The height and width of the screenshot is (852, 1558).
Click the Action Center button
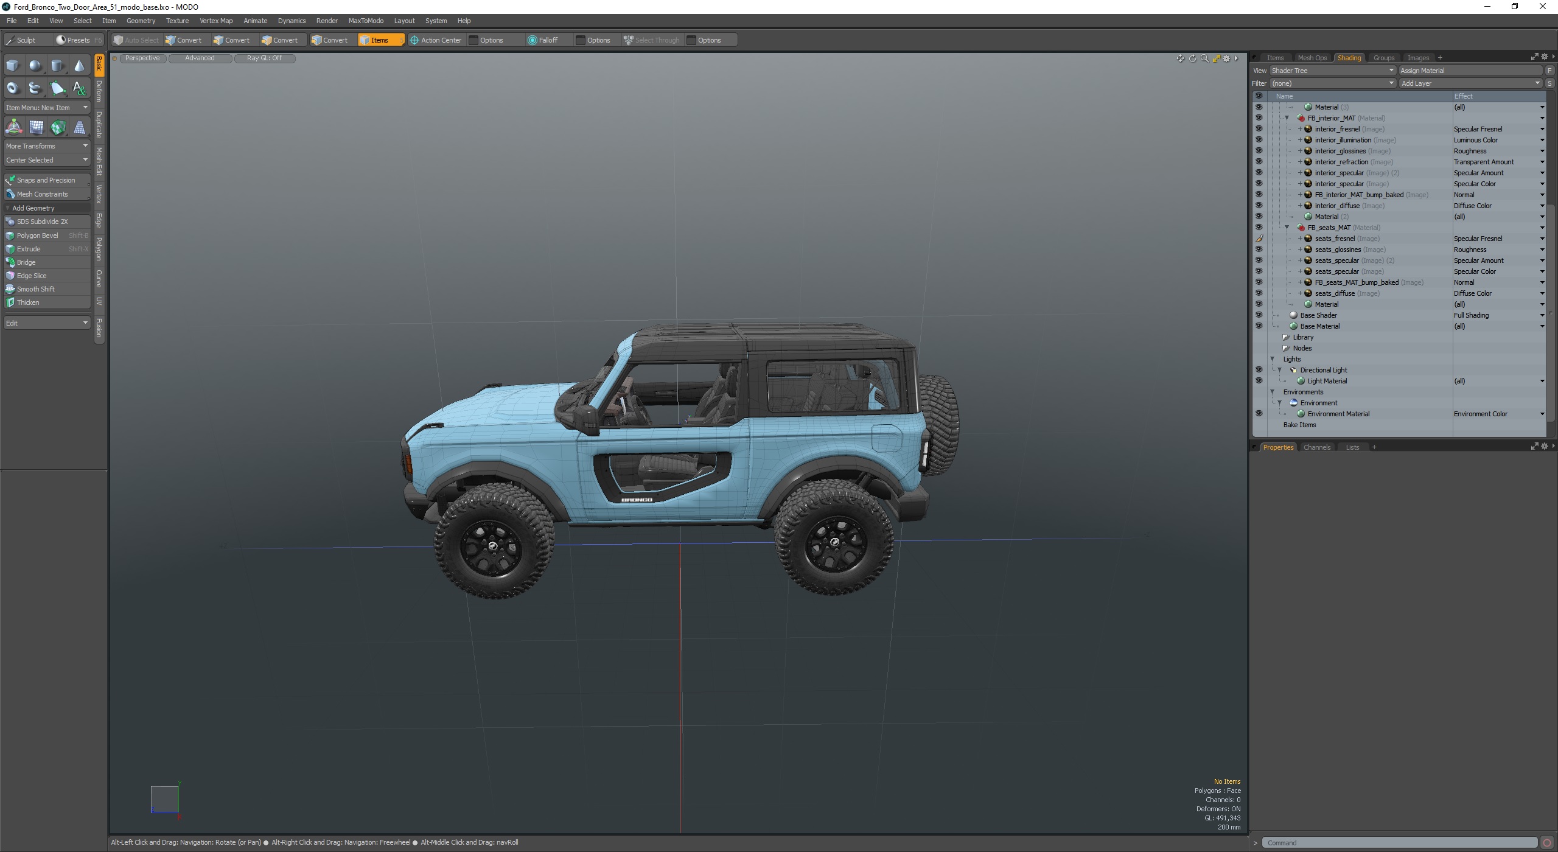pos(436,40)
